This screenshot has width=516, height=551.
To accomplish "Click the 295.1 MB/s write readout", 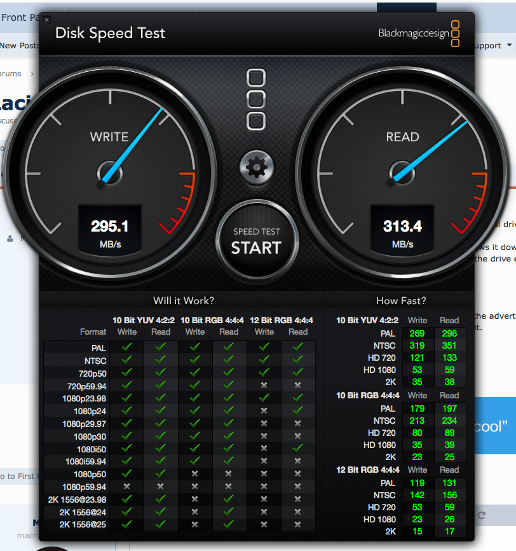I will point(110,229).
